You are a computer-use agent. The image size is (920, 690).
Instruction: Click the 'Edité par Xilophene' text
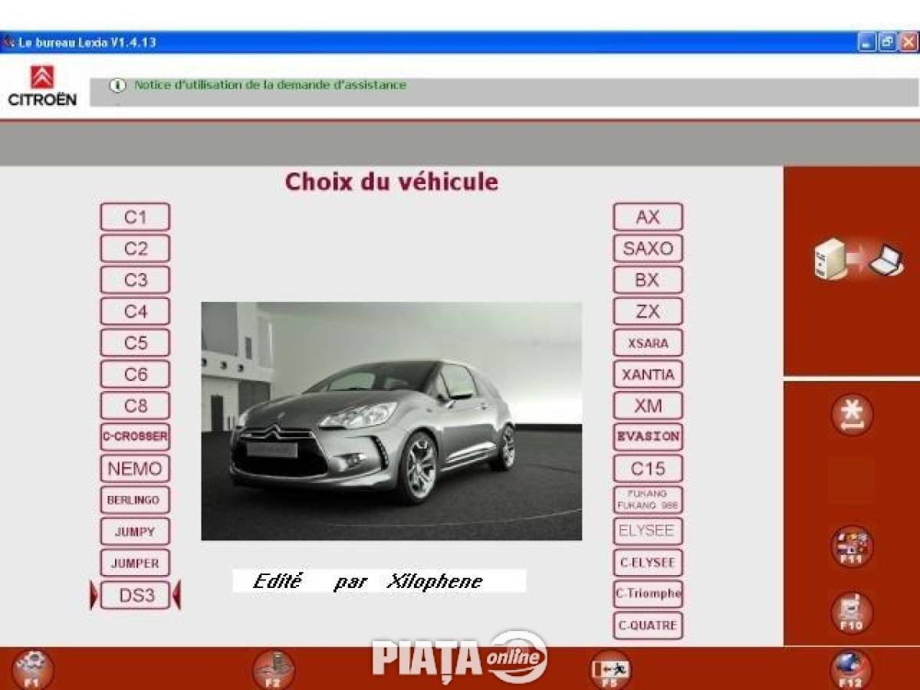(368, 581)
